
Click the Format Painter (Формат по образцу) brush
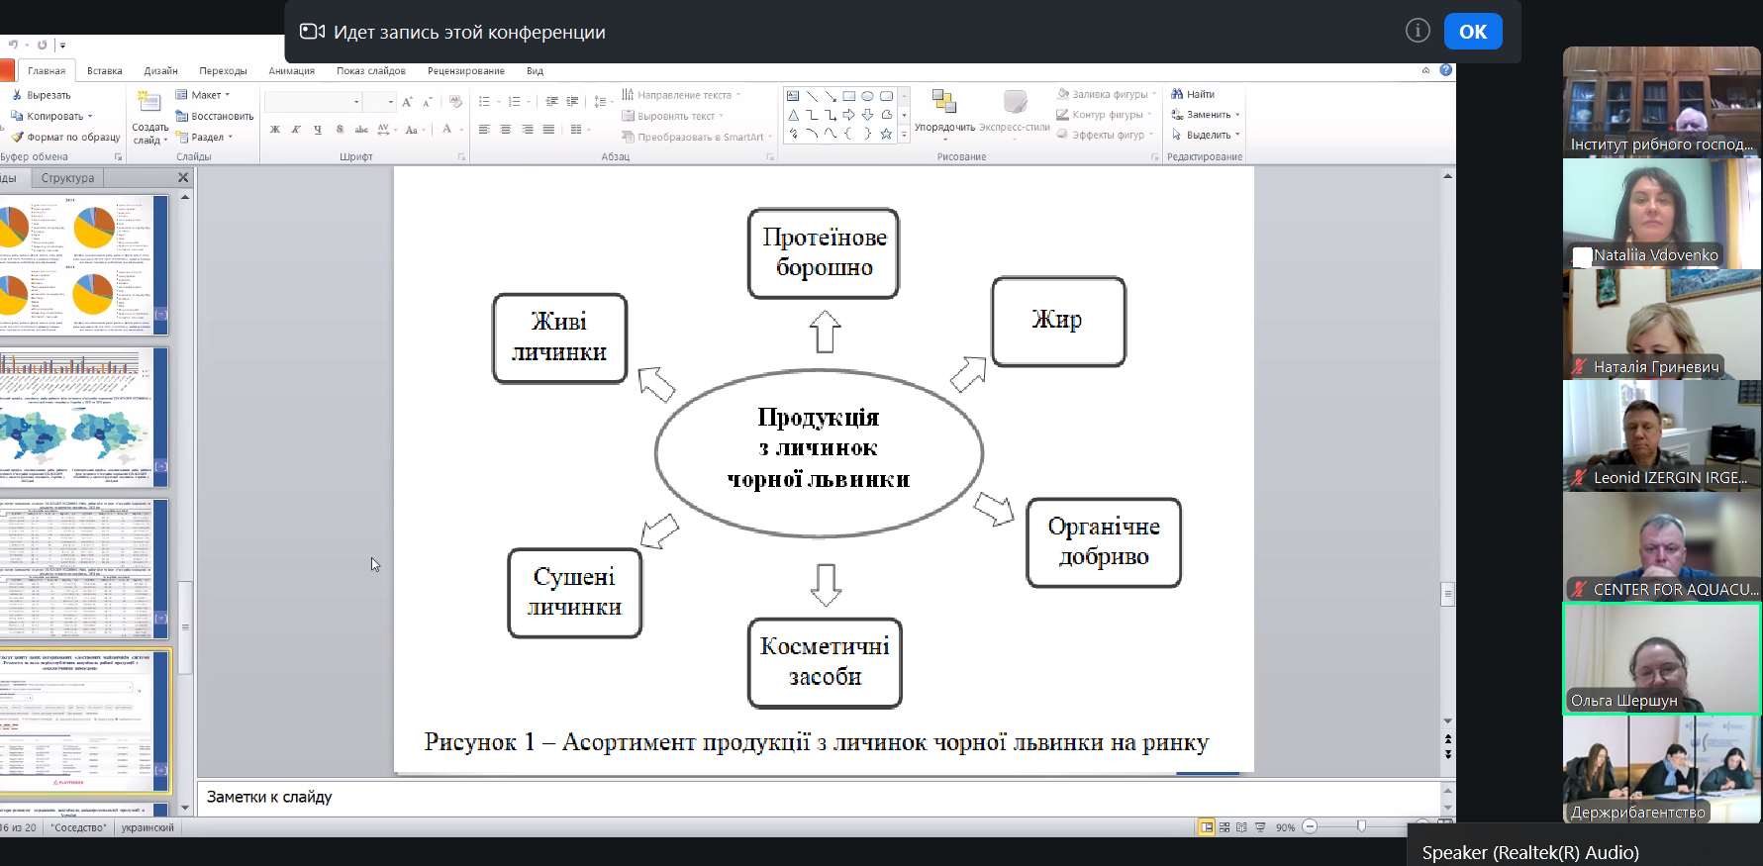coord(17,137)
